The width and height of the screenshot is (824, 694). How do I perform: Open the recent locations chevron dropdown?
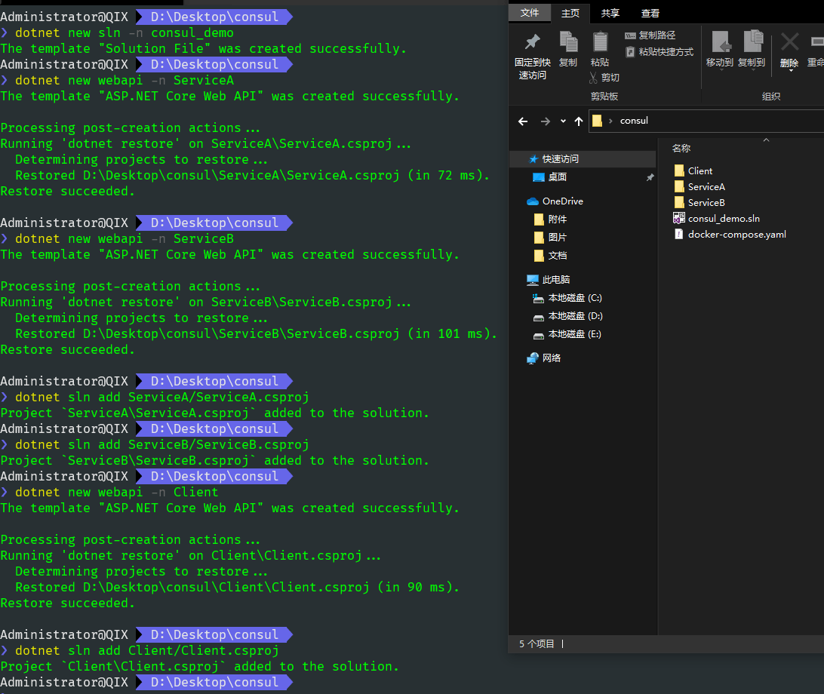(563, 121)
